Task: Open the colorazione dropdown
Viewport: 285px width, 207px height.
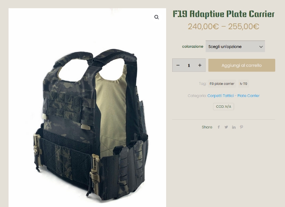Action: tap(235, 47)
